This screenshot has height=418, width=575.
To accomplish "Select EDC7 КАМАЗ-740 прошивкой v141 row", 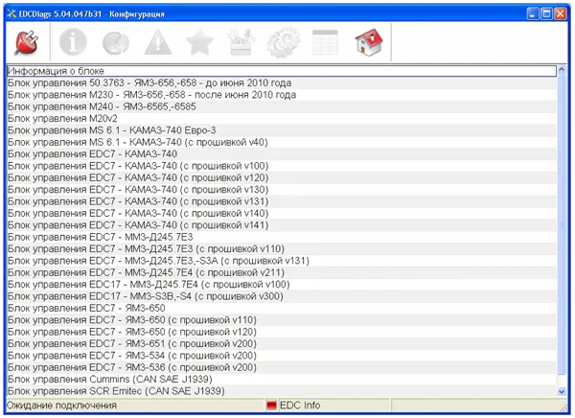I will (282, 225).
